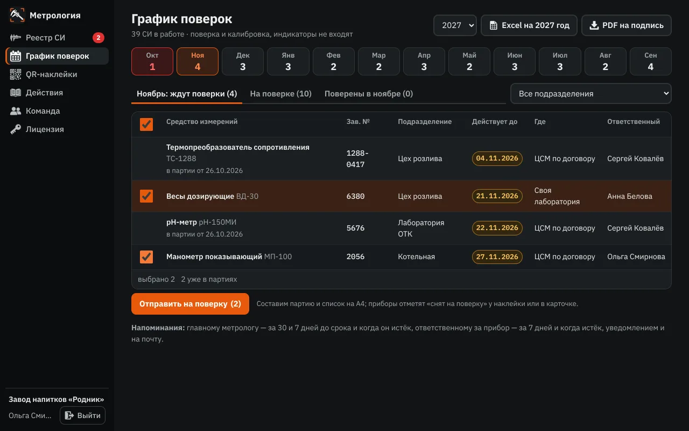Log out with the Выйти button

click(82, 415)
